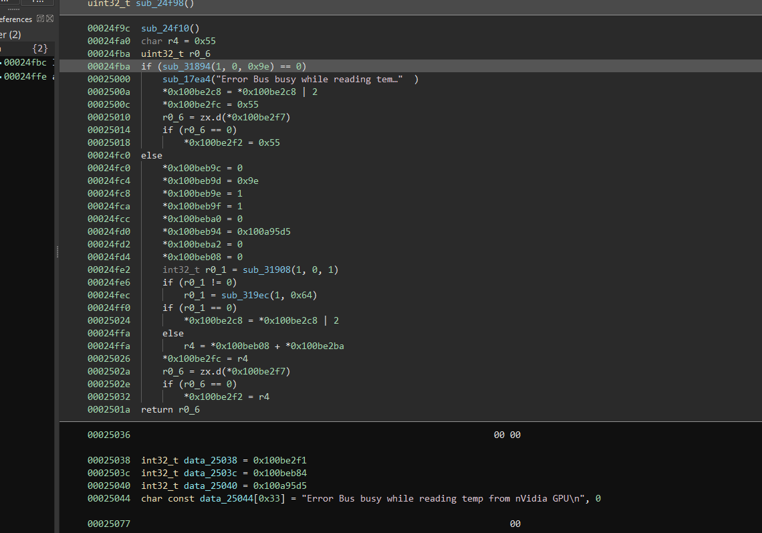Image resolution: width=762 pixels, height=533 pixels.
Task: Click constant 0x9e in sub_31894 call
Action: coord(259,66)
